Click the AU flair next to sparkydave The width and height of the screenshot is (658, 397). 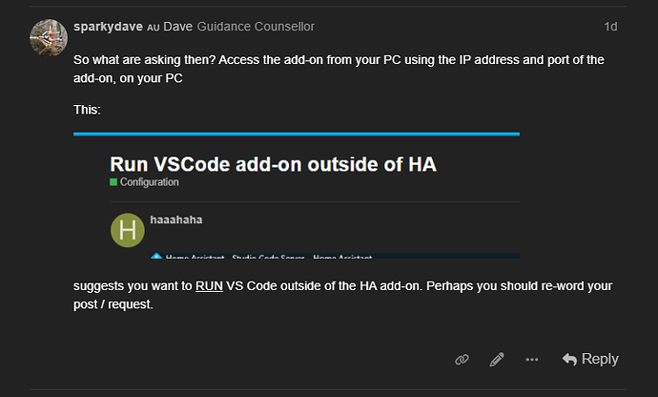coord(153,28)
